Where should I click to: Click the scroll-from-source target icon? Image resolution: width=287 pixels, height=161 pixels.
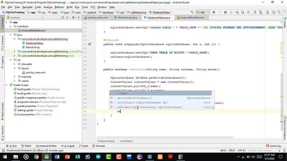click(63, 17)
